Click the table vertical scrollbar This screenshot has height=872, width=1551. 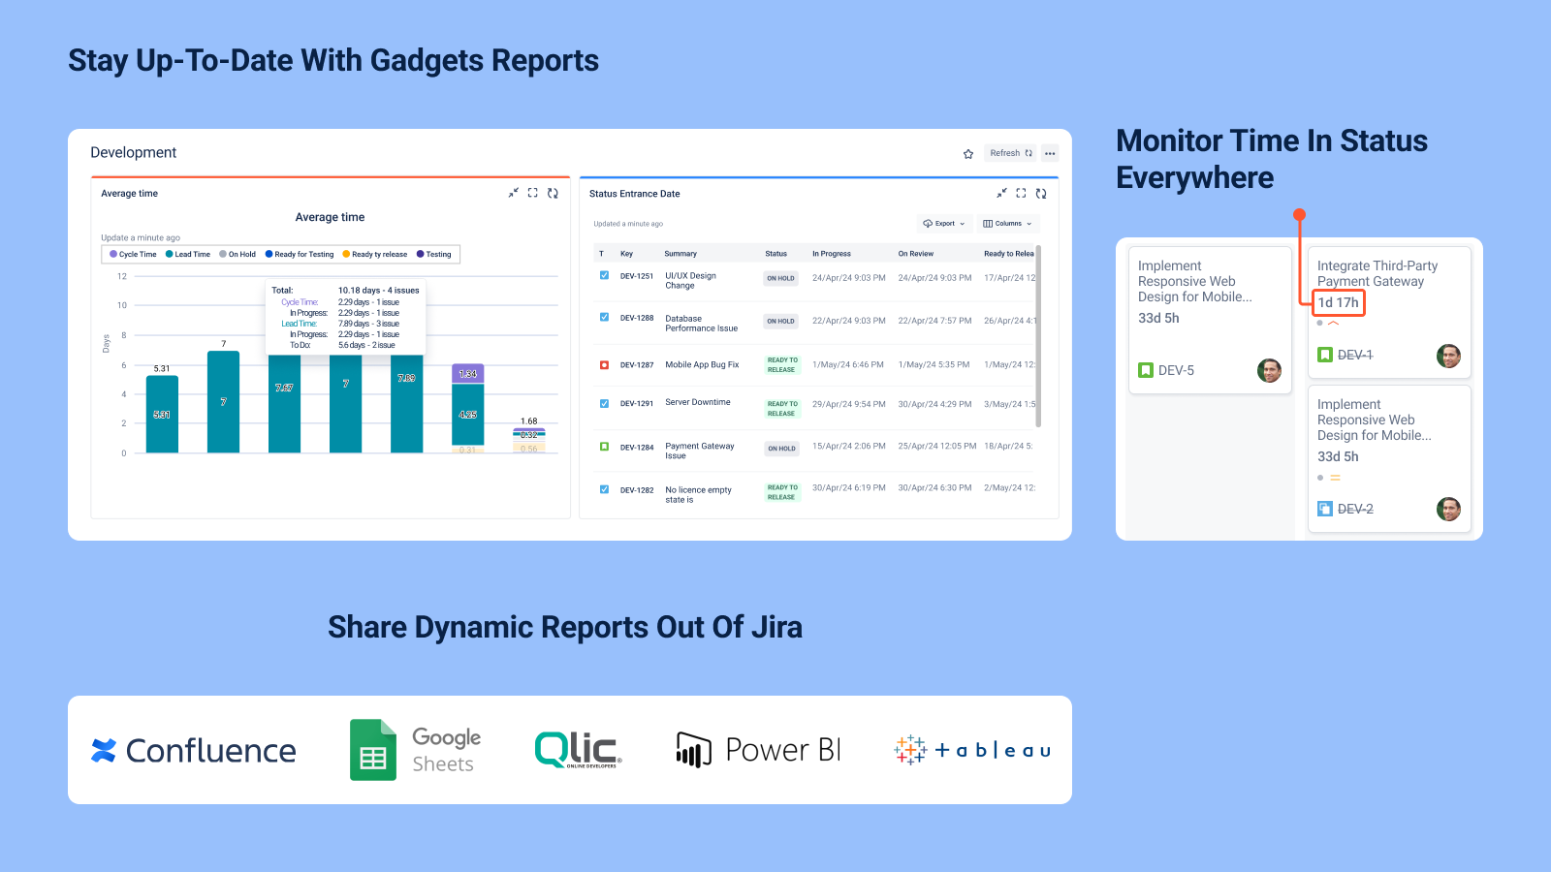pyautogui.click(x=1039, y=336)
